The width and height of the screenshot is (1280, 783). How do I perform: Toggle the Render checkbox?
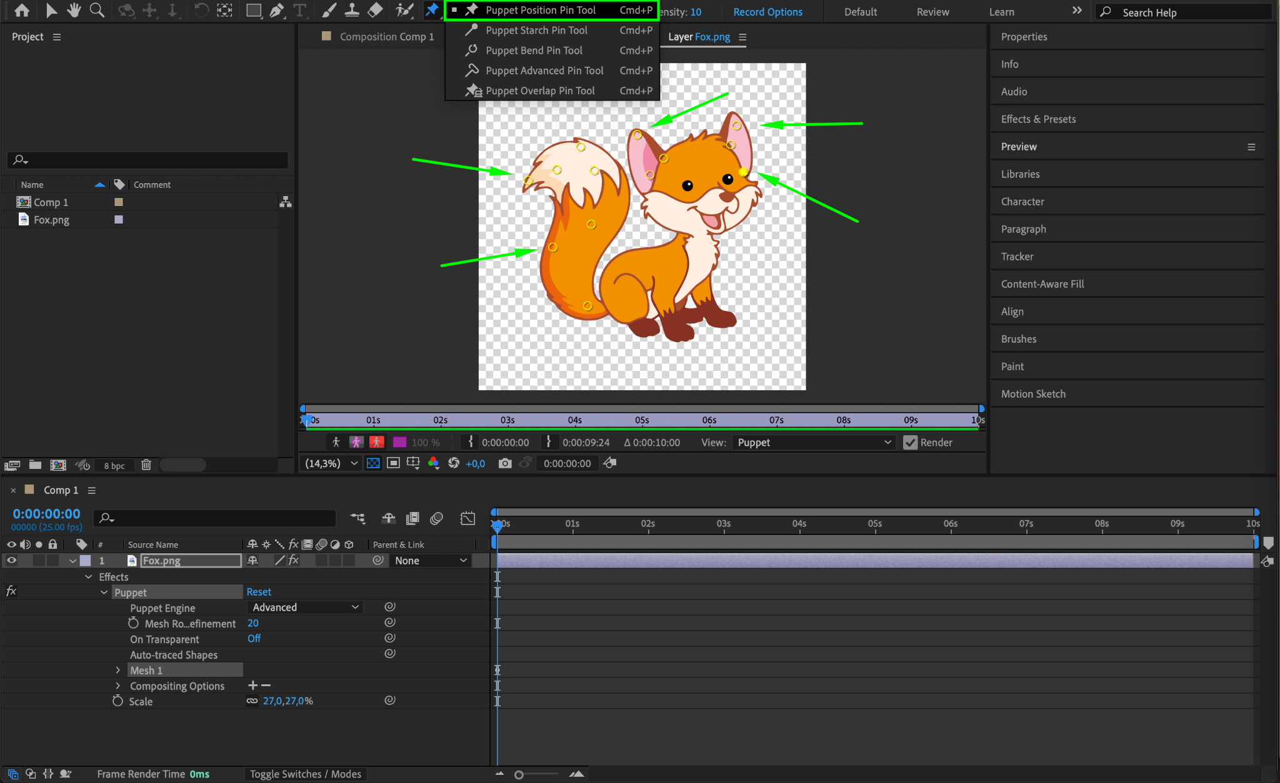click(x=911, y=443)
